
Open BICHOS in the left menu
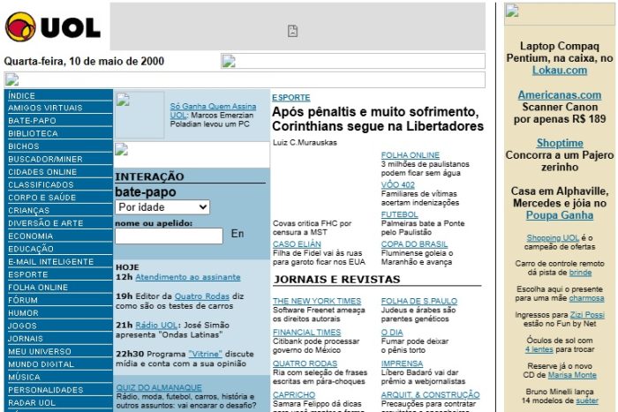[x=24, y=146]
